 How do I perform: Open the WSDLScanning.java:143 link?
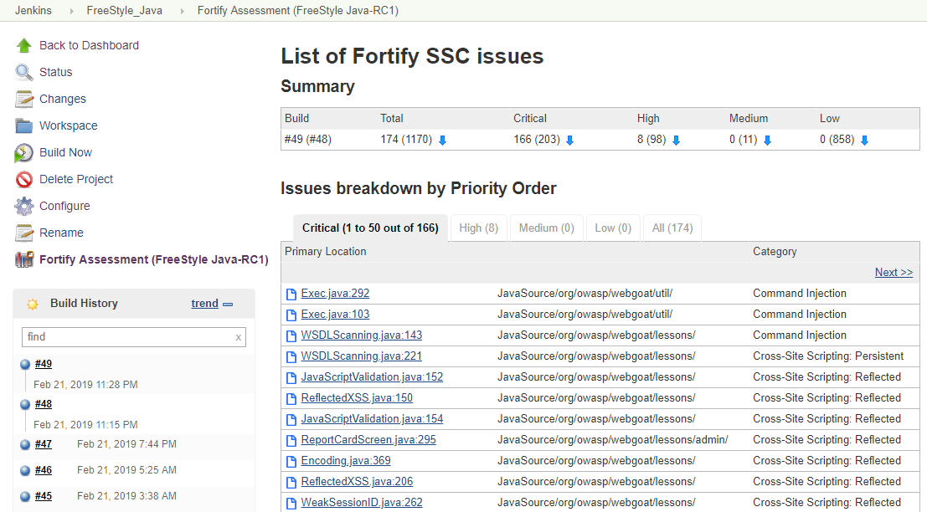[361, 335]
